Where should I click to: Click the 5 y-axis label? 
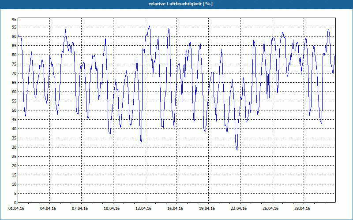click(15, 194)
